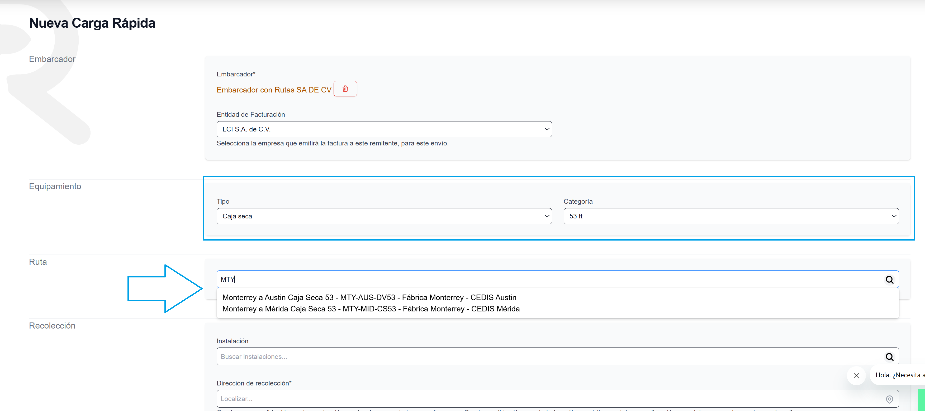
Task: Click Embarcador con Rutas SA DE CV link
Action: [x=274, y=90]
